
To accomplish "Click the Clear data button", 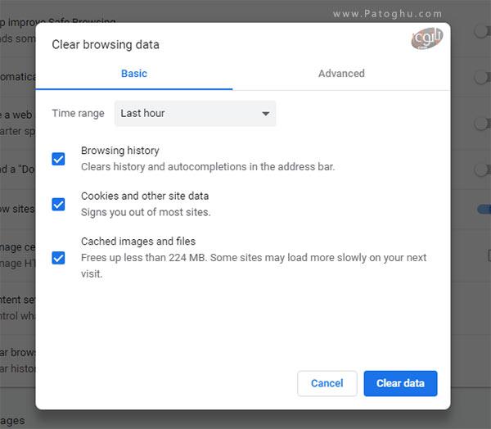I will (x=400, y=383).
